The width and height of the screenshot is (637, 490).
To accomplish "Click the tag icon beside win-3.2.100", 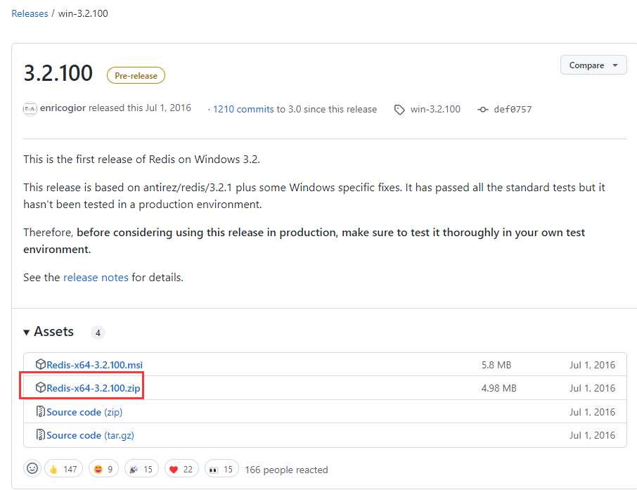I will point(399,110).
